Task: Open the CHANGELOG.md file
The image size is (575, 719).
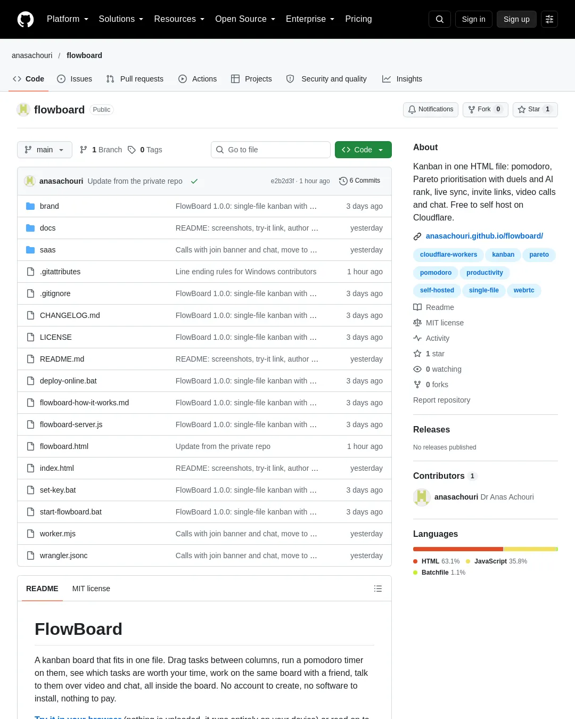Action: pos(70,315)
